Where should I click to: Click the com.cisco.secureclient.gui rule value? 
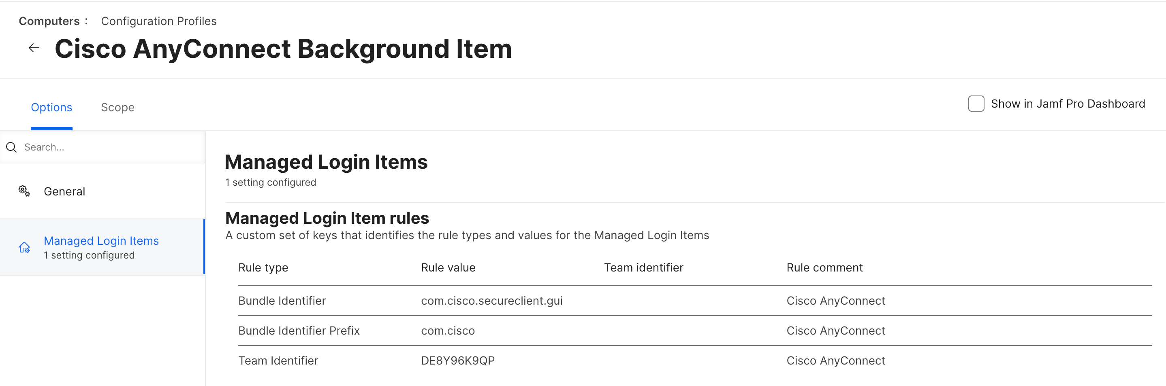click(491, 301)
